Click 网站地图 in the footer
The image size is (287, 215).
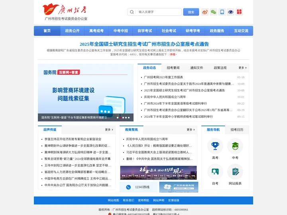(113, 200)
